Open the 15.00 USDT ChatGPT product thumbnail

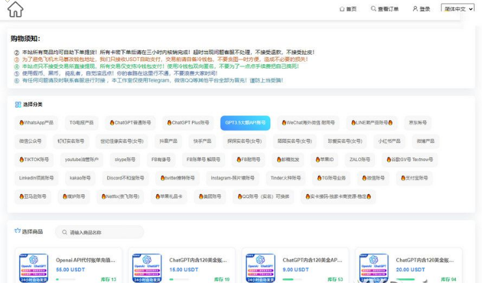coord(147,267)
